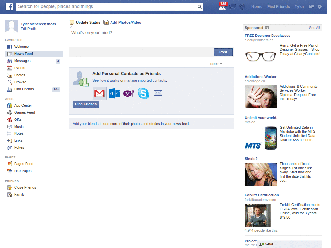Screen dimensions: 331x248
Task: Click the Browse magnifier icon in sidebar
Action: point(9,82)
